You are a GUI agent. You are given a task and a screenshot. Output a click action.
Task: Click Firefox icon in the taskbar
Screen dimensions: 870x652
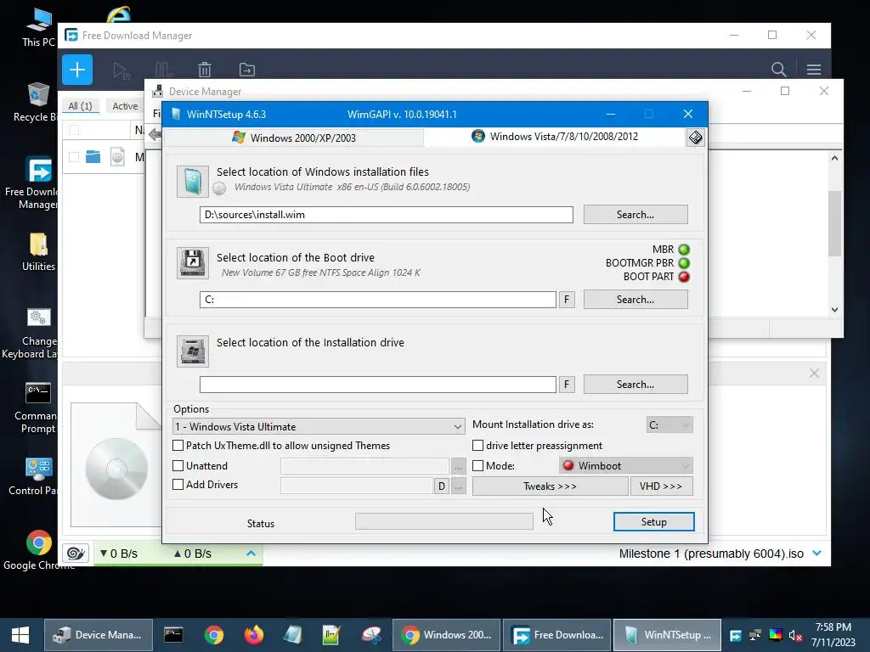coord(253,635)
